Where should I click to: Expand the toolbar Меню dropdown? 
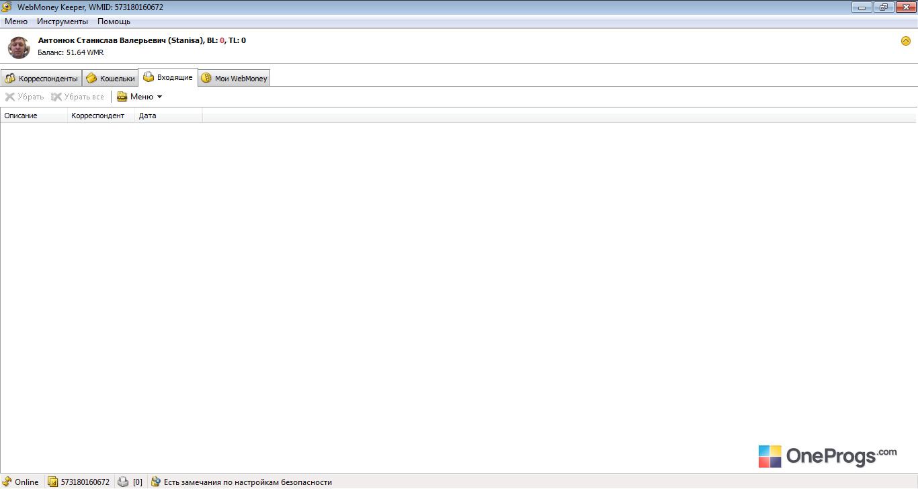(140, 97)
